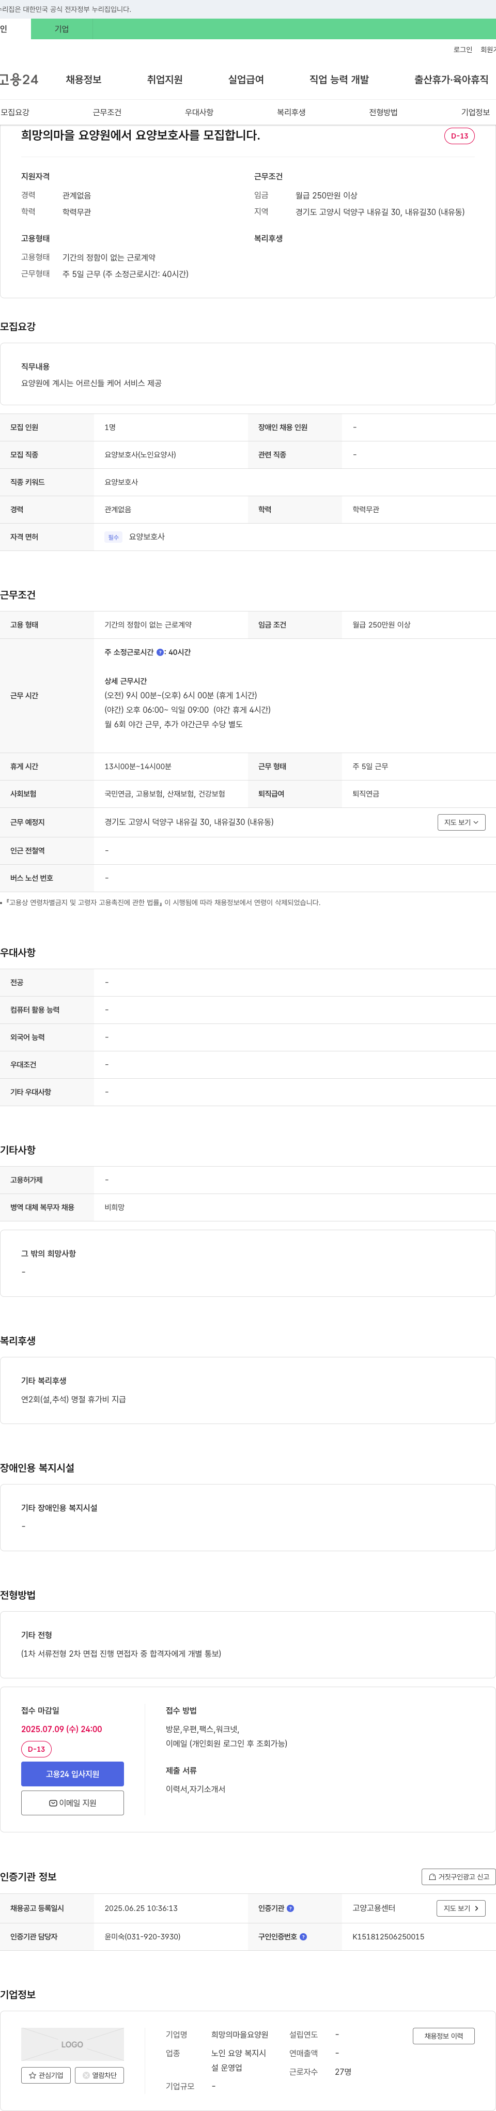Jump to the 전형방법 section tab
This screenshot has width=496, height=2111.
coord(383,112)
